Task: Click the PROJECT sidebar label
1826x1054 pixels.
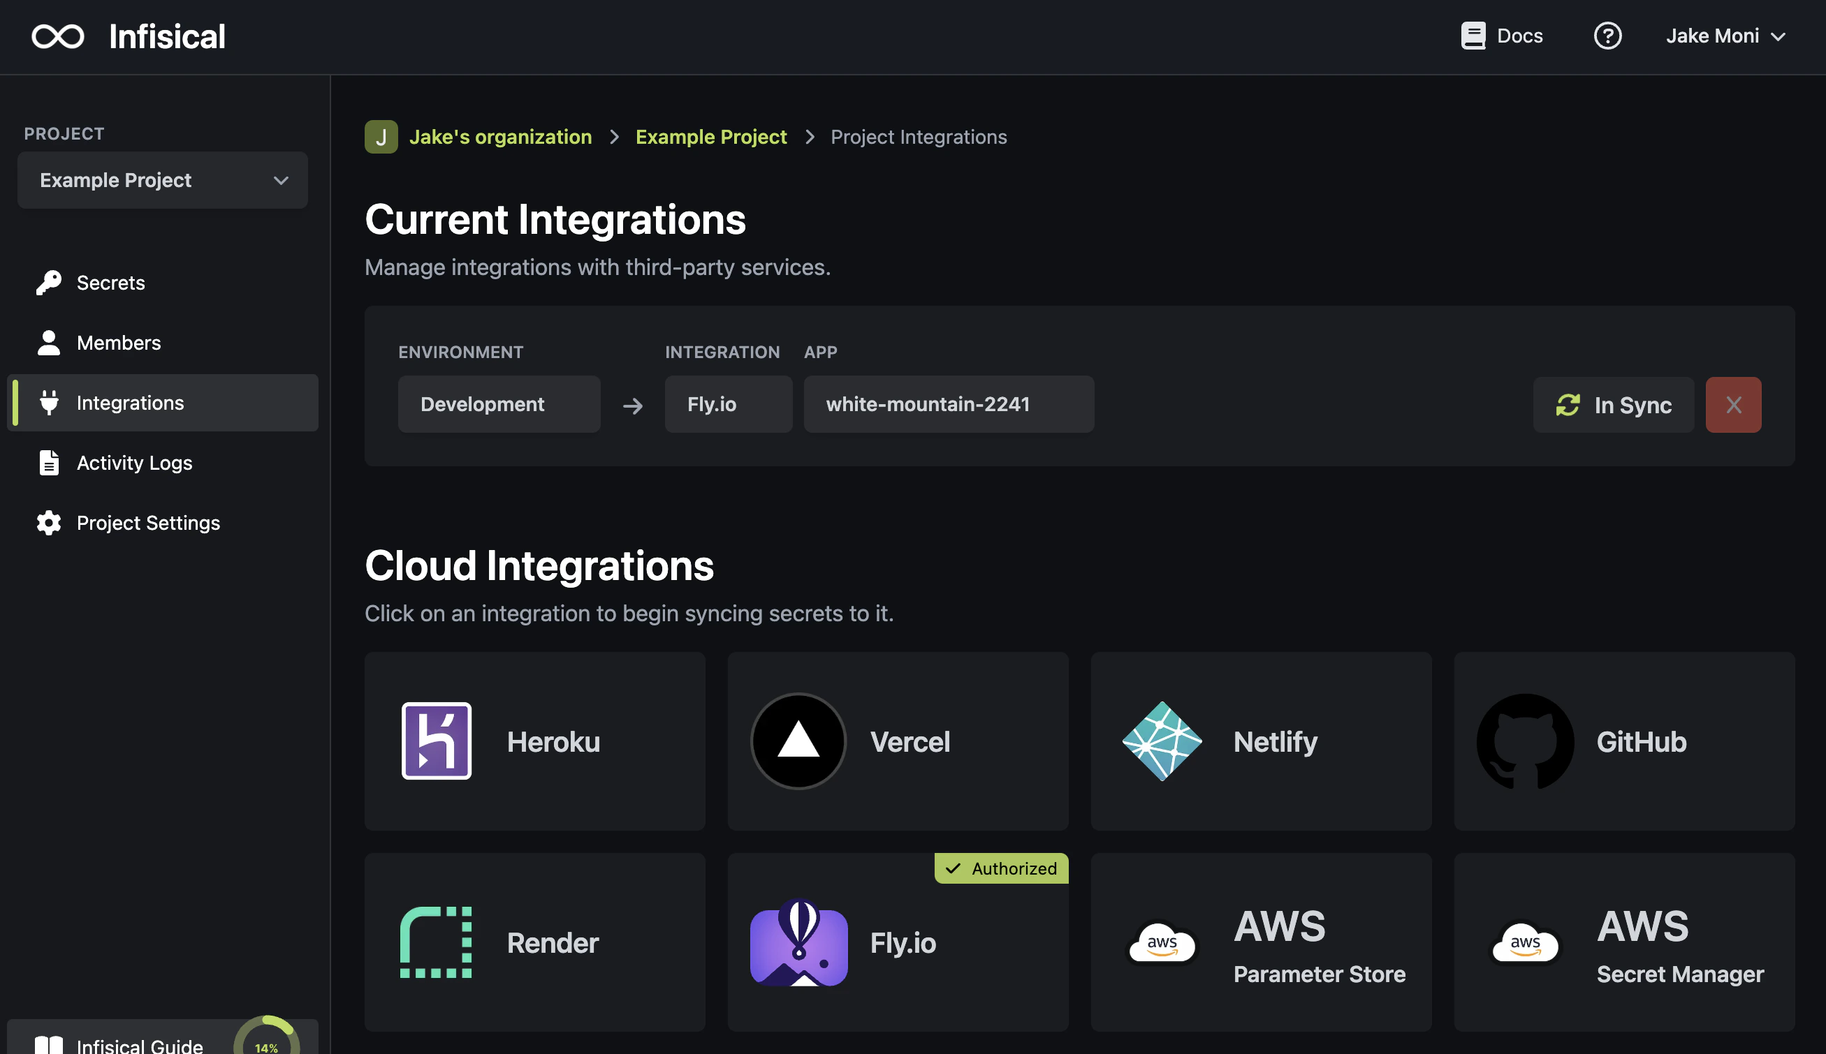Action: [x=64, y=134]
